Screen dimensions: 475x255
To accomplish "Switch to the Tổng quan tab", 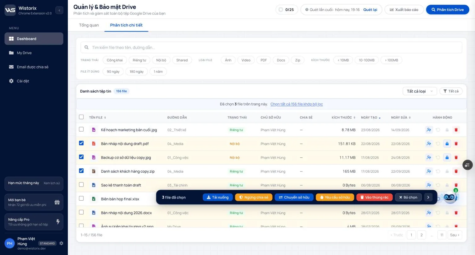I will click(x=89, y=25).
